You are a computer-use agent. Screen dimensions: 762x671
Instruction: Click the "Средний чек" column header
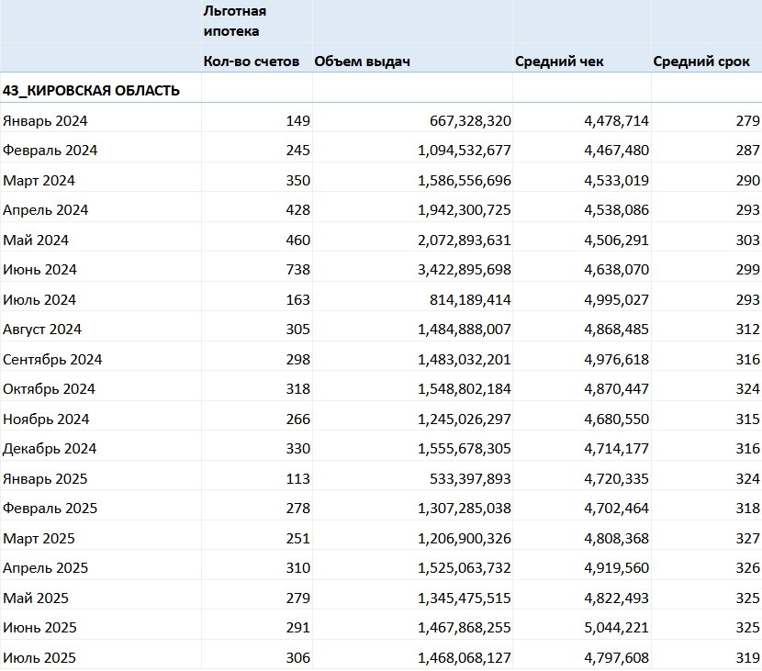pyautogui.click(x=559, y=62)
